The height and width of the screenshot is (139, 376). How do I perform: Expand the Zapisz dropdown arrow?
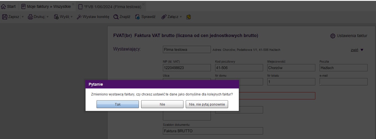[x=23, y=17]
